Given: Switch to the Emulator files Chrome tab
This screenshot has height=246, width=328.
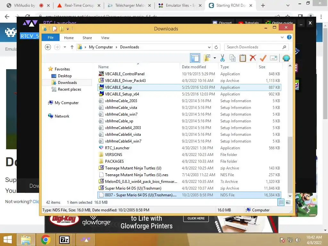Looking at the screenshot, I should click(180, 5).
